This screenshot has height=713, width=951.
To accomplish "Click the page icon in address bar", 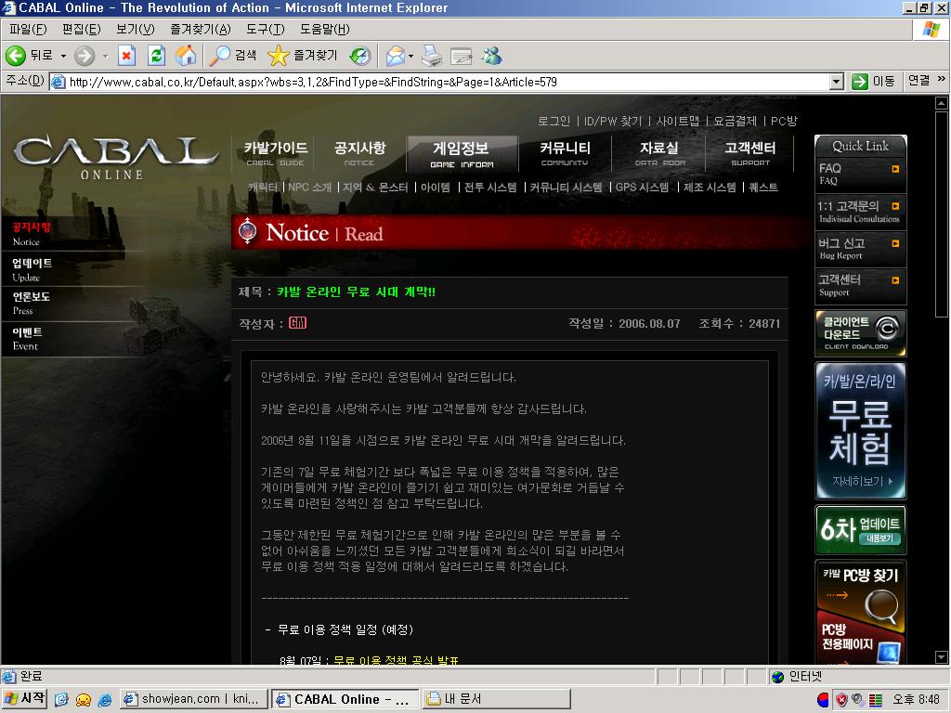I will click(x=59, y=82).
